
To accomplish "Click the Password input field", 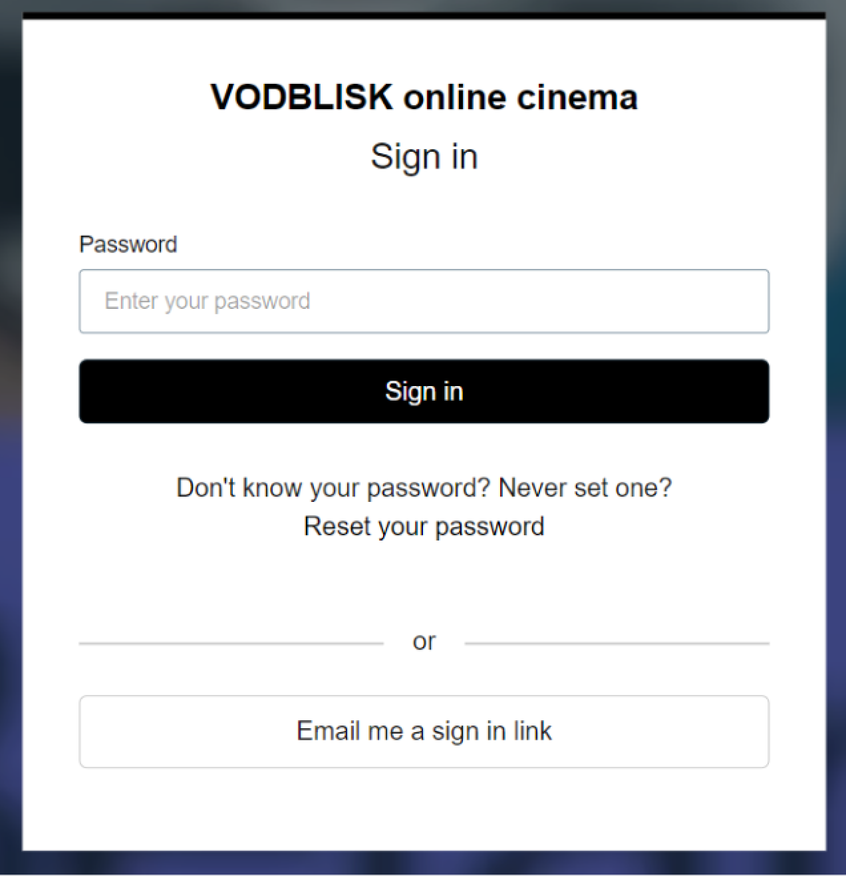I will coord(424,301).
